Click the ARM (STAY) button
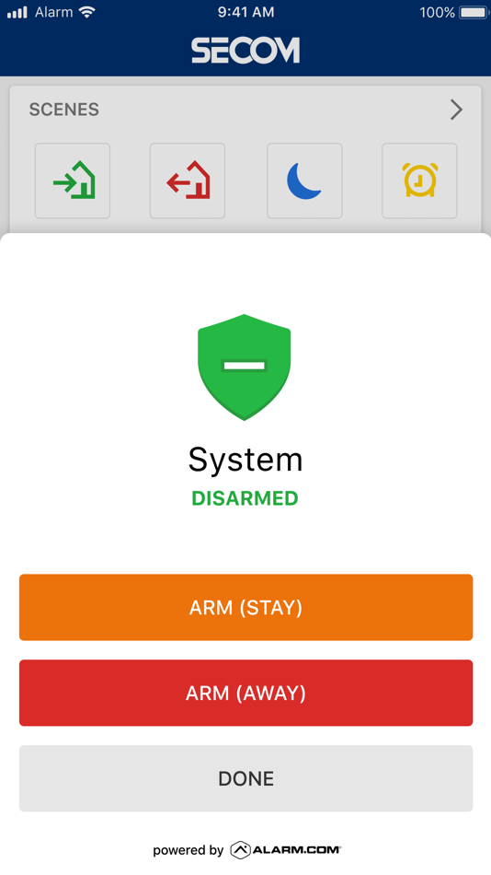The image size is (491, 875). (245, 607)
